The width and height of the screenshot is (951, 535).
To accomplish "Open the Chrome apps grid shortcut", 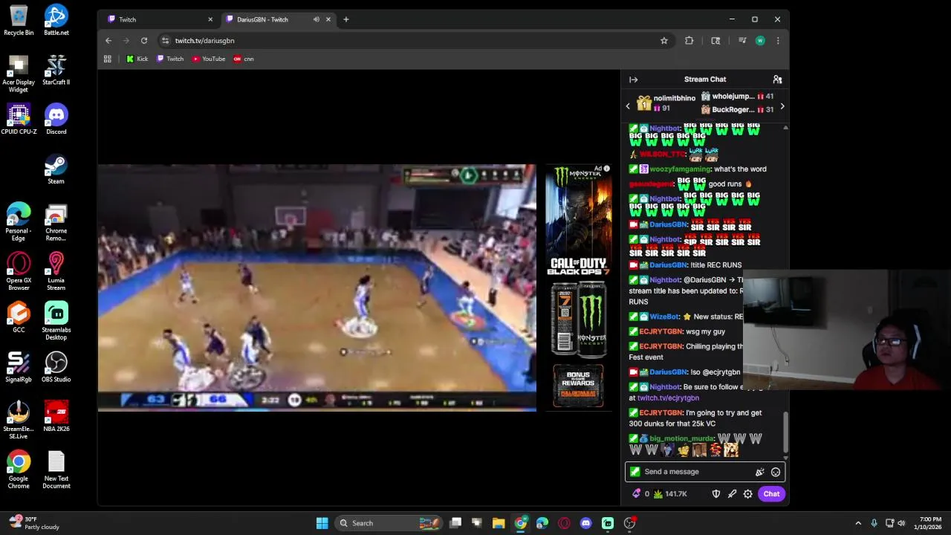I will [x=108, y=59].
